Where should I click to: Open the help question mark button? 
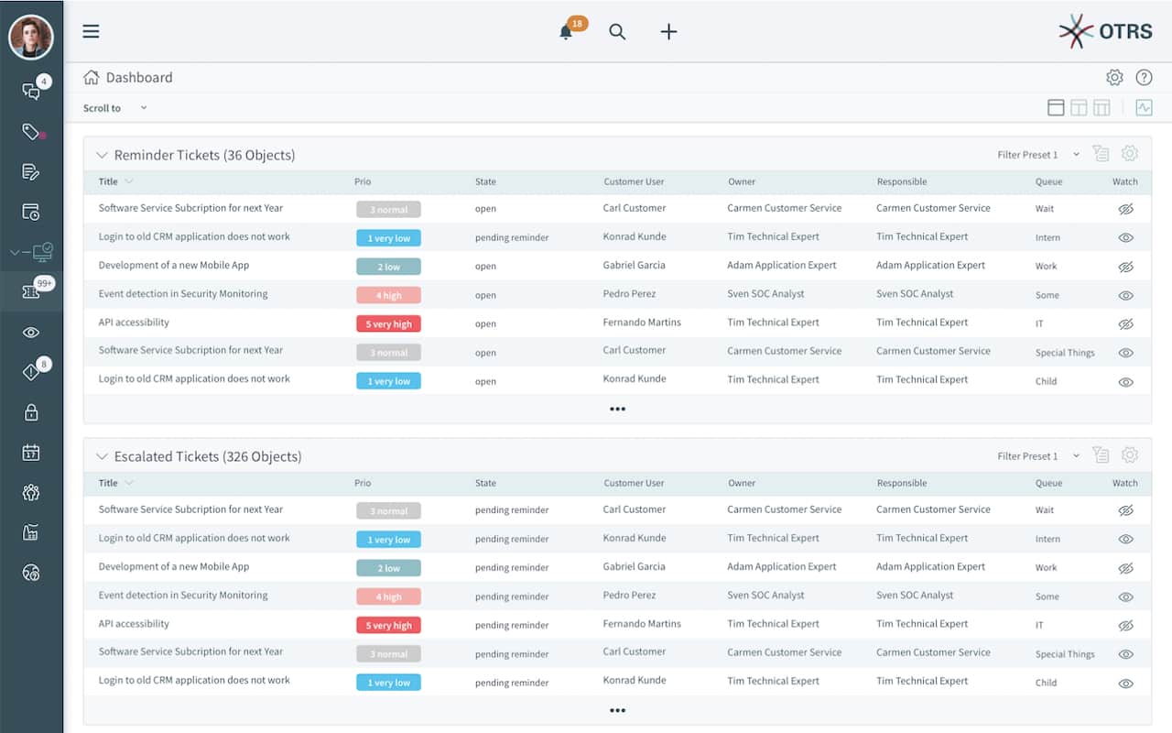[x=1144, y=77]
